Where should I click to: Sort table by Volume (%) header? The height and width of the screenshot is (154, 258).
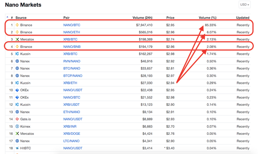pos(208,18)
